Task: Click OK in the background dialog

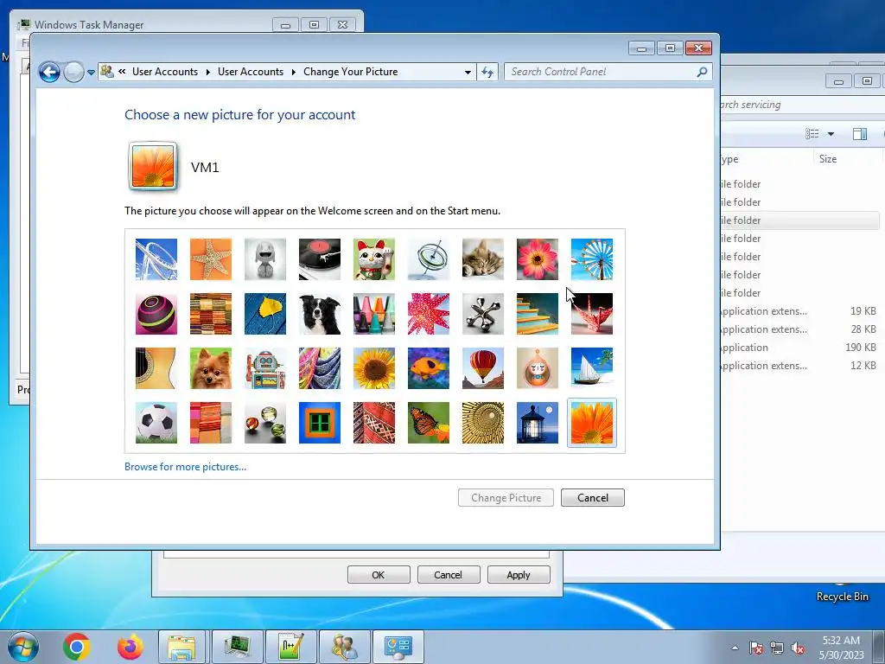Action: coord(379,575)
